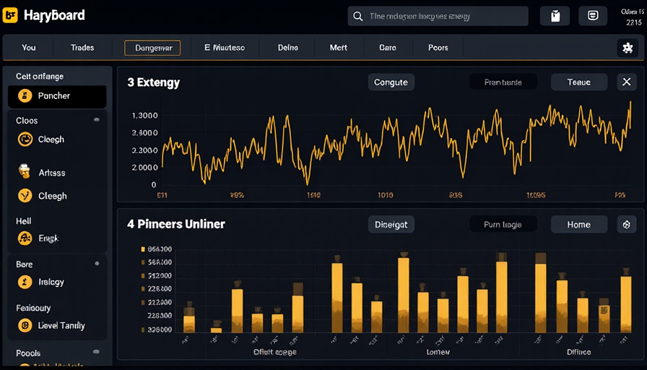Screen dimensions: 647x370
Task: Select the Artass mug icon in sidebar
Action: [25, 172]
